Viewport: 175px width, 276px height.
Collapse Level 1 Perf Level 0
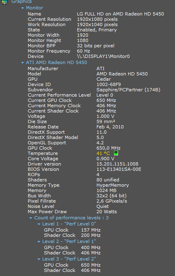point(39,224)
